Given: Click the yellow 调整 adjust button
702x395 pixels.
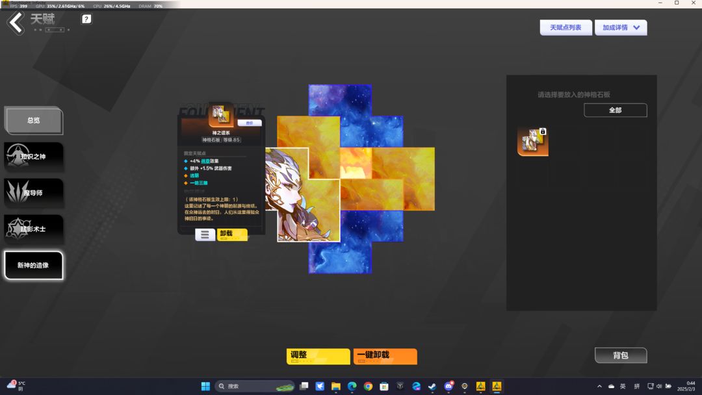Looking at the screenshot, I should (318, 357).
